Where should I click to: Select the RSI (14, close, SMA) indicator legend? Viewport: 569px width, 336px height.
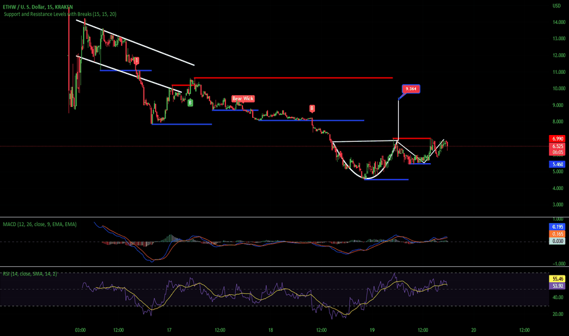click(x=30, y=274)
